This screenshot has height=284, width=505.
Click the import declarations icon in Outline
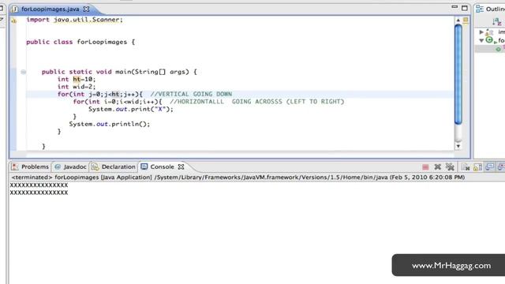click(489, 32)
